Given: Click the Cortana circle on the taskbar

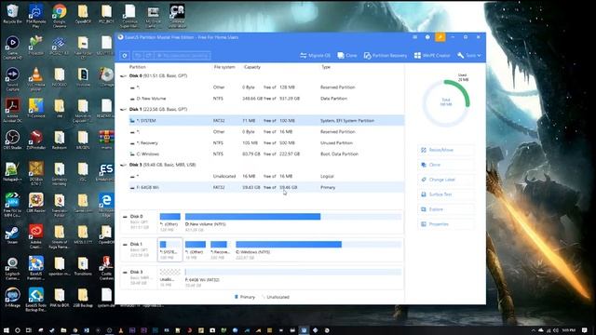Looking at the screenshot, I should [17, 330].
